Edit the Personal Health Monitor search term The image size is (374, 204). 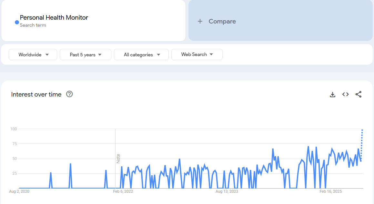pyautogui.click(x=54, y=18)
